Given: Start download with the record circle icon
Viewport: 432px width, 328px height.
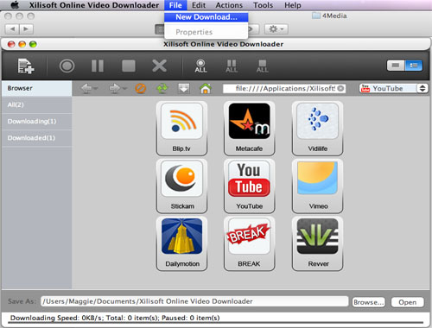Looking at the screenshot, I should click(67, 66).
